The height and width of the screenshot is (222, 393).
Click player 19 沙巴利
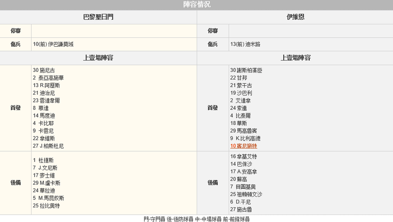241,93
